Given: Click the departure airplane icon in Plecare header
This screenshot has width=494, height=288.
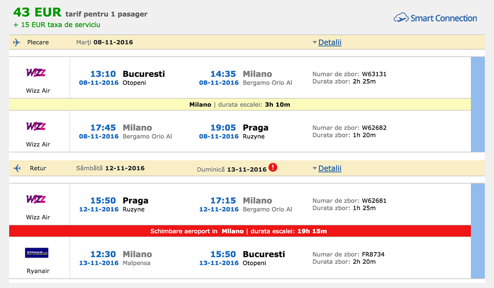Looking at the screenshot, I should click(17, 42).
